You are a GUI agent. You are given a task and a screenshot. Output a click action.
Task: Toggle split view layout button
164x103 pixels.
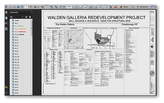click(96, 7)
